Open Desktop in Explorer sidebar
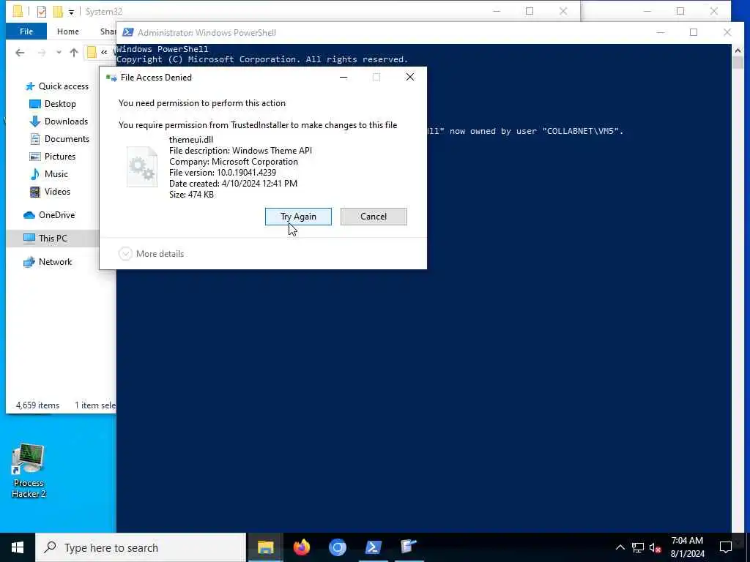Viewport: 750px width, 562px height. pyautogui.click(x=53, y=104)
